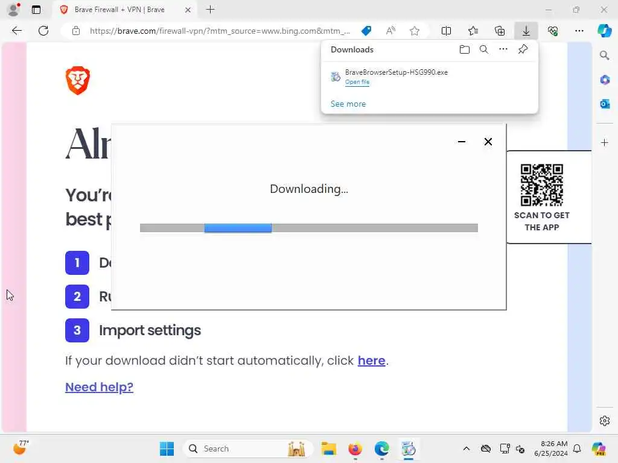Image resolution: width=618 pixels, height=463 pixels.
Task: Go back using the browser back arrow
Action: point(16,31)
